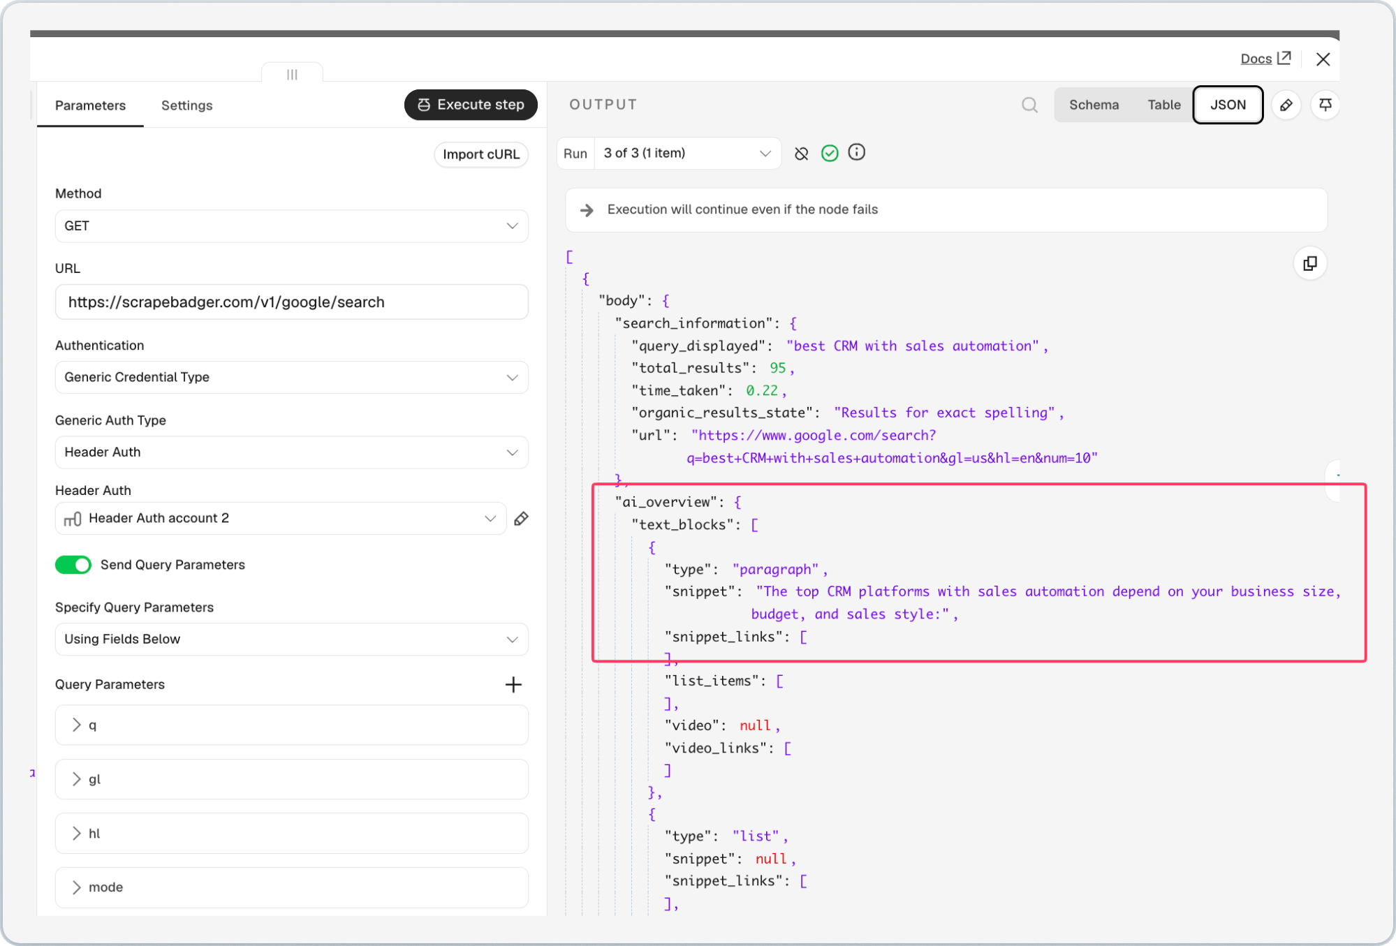Image resolution: width=1396 pixels, height=946 pixels.
Task: Click the video null value
Action: click(755, 725)
